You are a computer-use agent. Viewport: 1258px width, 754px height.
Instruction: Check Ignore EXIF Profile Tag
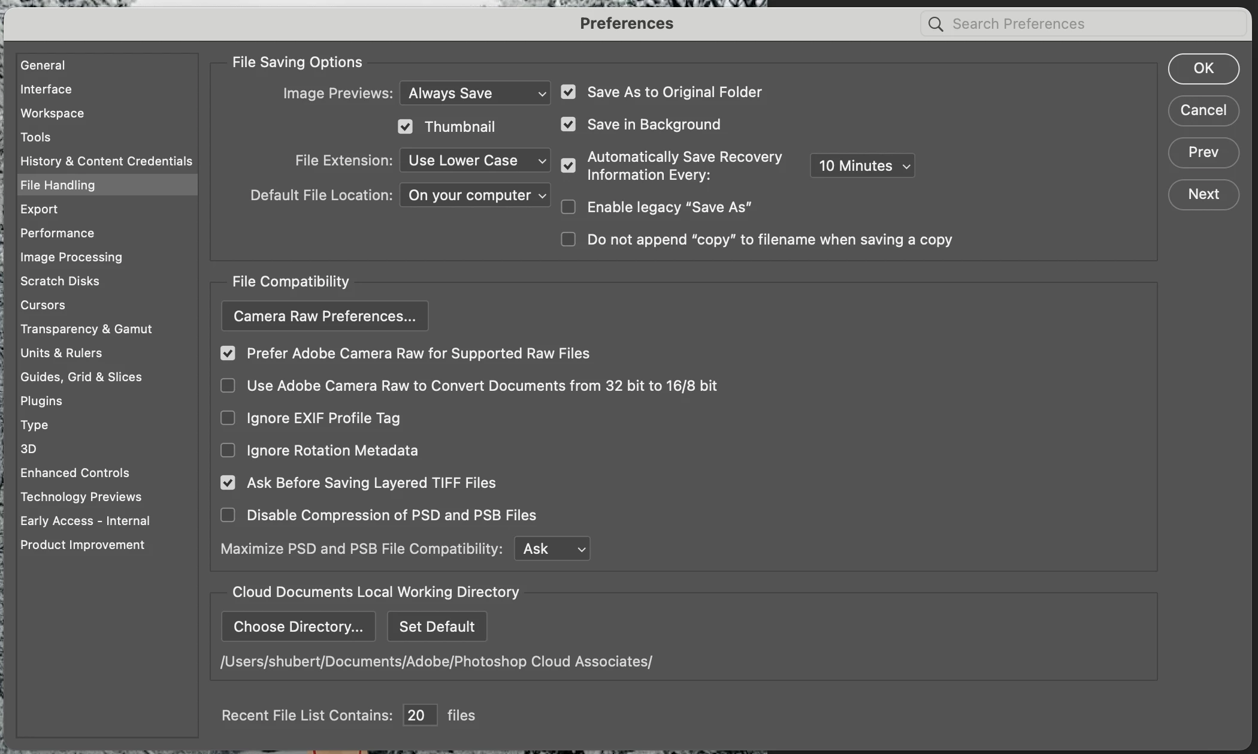point(228,418)
